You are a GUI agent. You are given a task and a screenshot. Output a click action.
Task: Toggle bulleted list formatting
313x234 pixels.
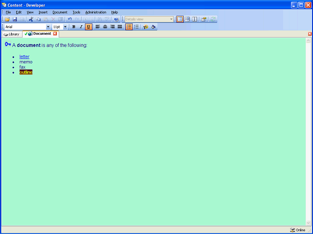129,27
